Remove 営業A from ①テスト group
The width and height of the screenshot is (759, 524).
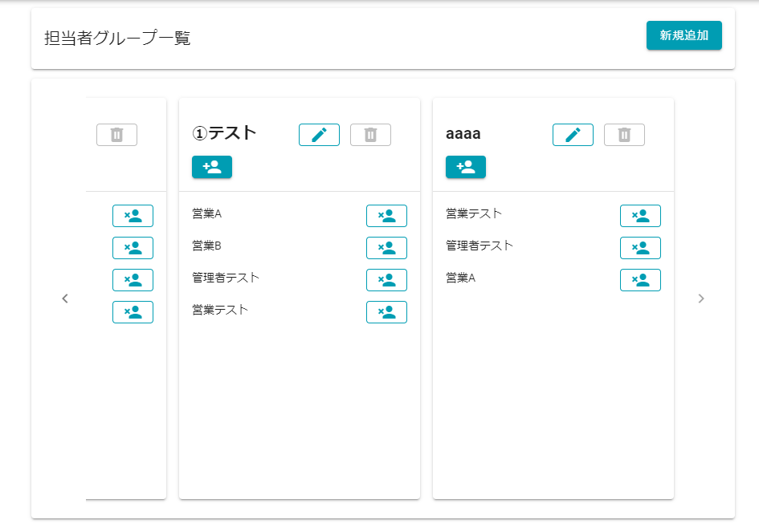coord(386,216)
